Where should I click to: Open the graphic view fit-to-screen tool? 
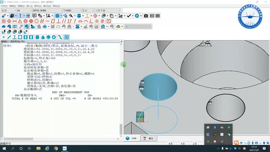point(28,16)
